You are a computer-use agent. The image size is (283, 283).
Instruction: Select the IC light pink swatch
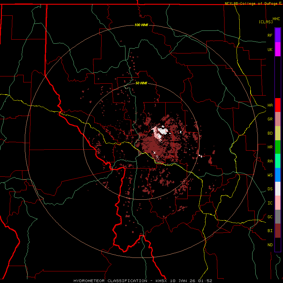click(278, 203)
